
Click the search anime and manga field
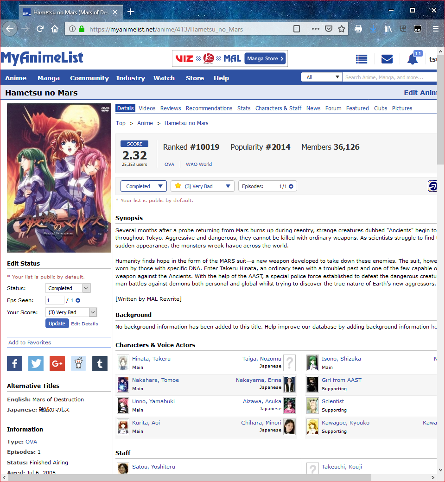tap(390, 77)
